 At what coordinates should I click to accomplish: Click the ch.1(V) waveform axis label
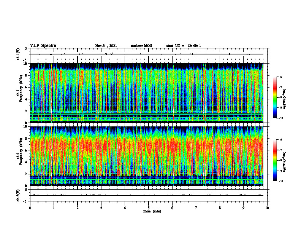[x=18, y=54]
